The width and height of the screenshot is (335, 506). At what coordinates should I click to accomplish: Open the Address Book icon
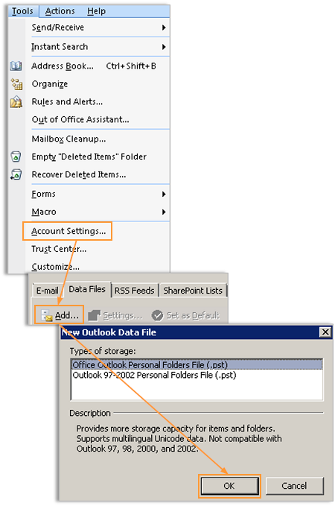[16, 66]
